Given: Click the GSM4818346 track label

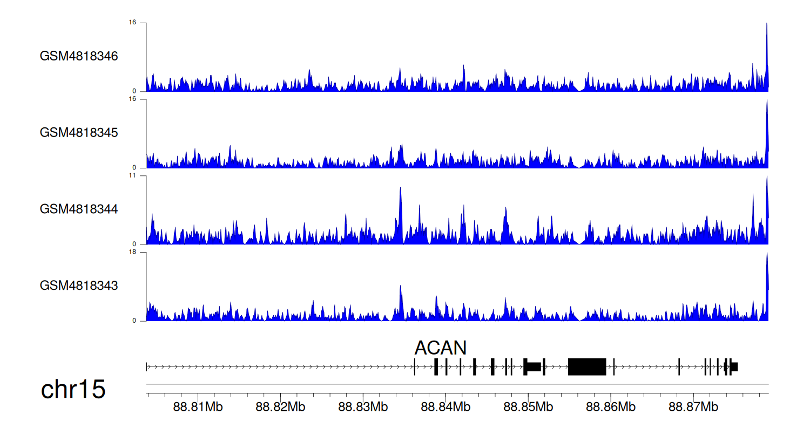Looking at the screenshot, I should (79, 56).
